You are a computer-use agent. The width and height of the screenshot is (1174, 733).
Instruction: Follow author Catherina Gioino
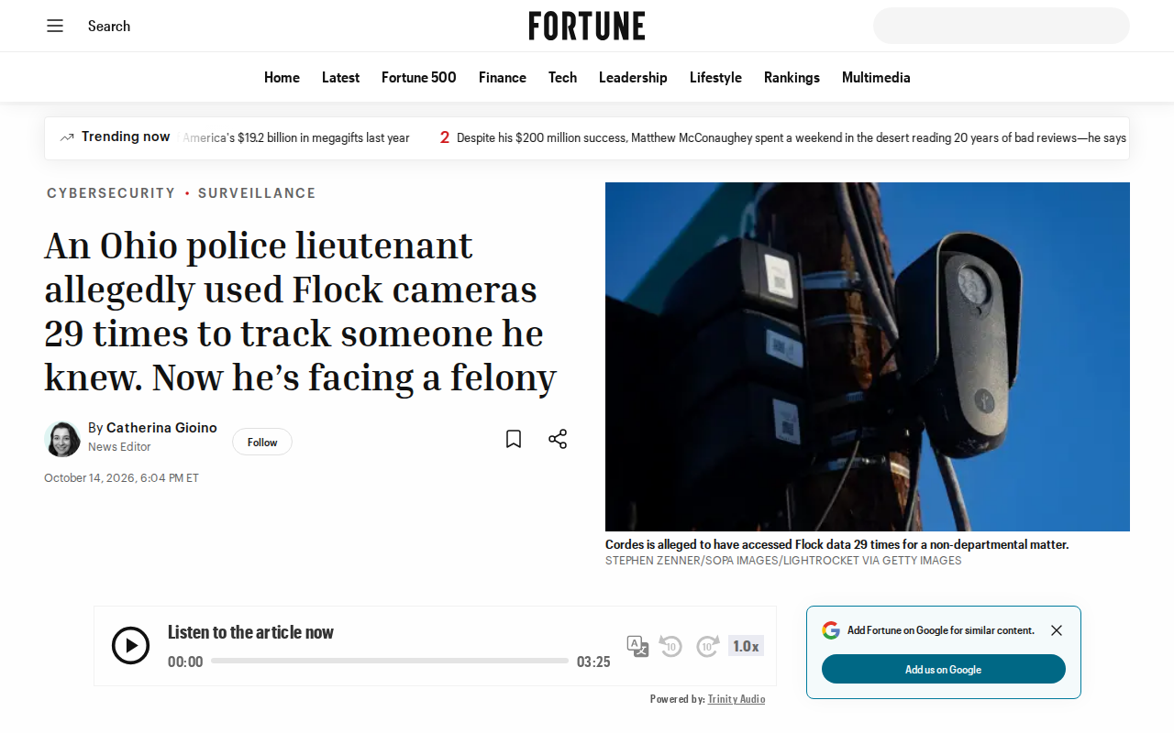click(x=262, y=442)
